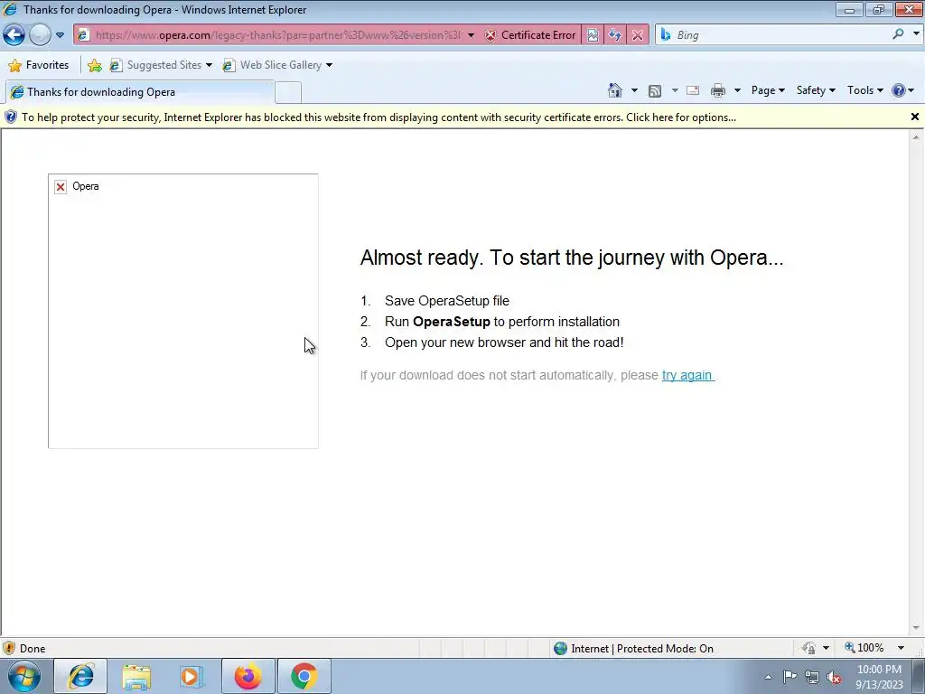This screenshot has width=925, height=694.
Task: Show hidden system tray icons arrow
Action: (x=768, y=677)
